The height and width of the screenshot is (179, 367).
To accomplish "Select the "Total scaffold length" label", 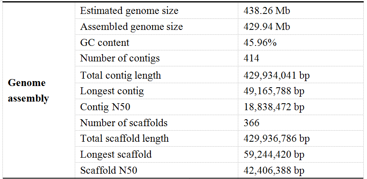I will tap(124, 138).
